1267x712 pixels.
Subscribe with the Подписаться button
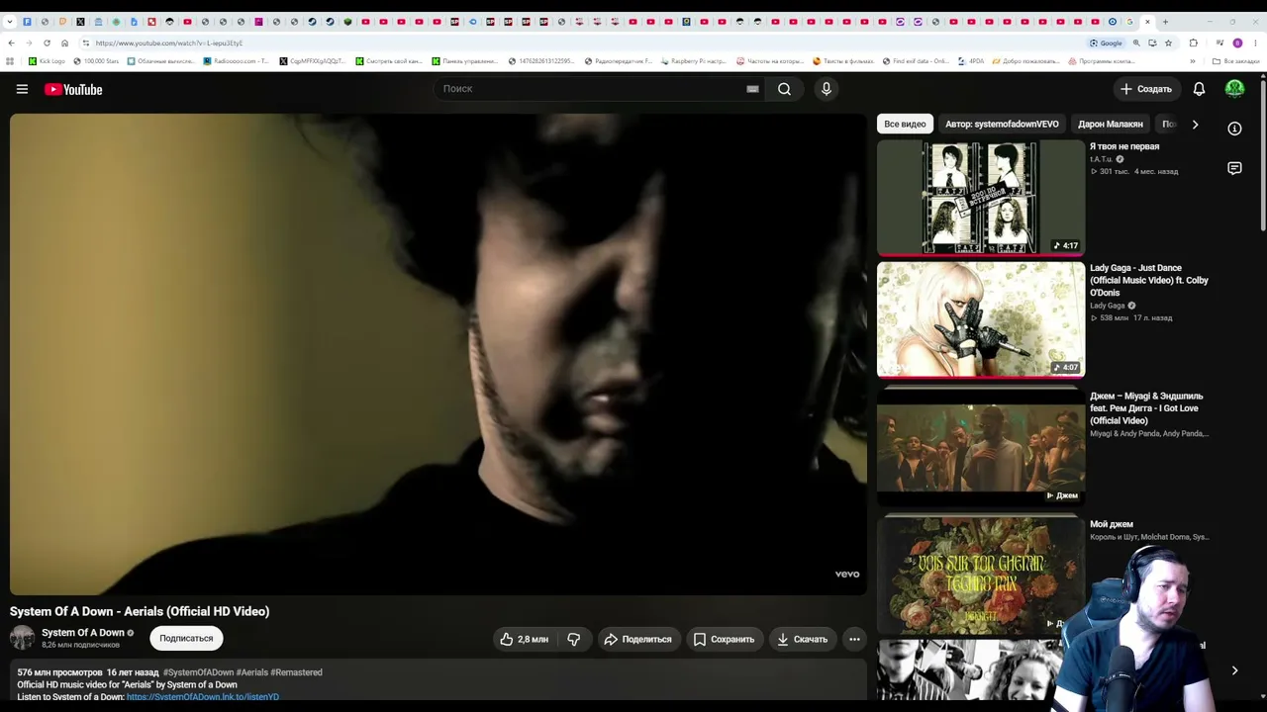pos(186,639)
